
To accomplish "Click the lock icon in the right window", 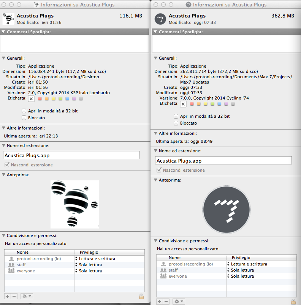I will [293, 302].
